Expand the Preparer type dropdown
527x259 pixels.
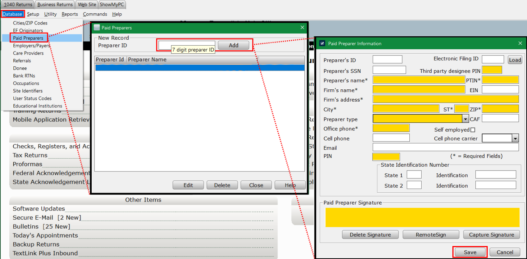coord(465,119)
